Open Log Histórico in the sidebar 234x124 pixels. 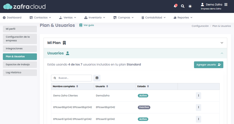pyautogui.click(x=20, y=72)
